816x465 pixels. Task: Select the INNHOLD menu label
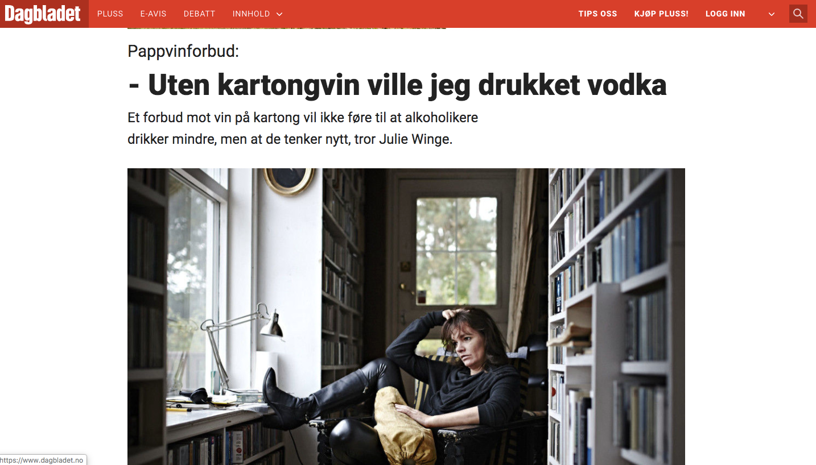pos(251,14)
